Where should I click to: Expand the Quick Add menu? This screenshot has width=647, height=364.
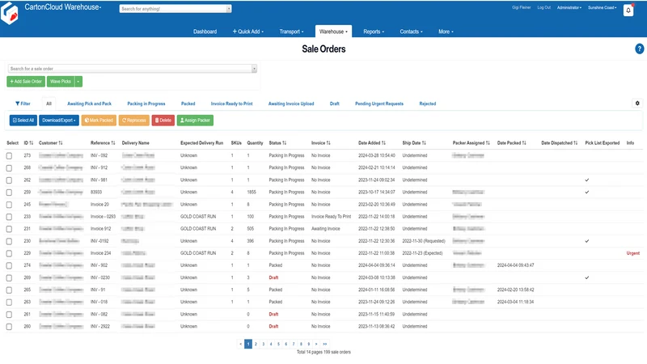click(248, 32)
